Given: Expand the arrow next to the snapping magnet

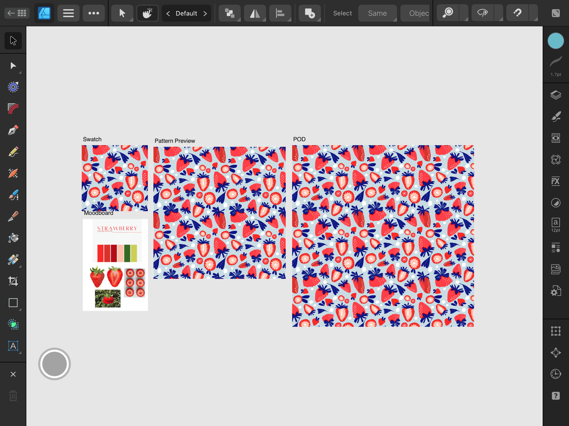Looking at the screenshot, I should click(x=533, y=13).
